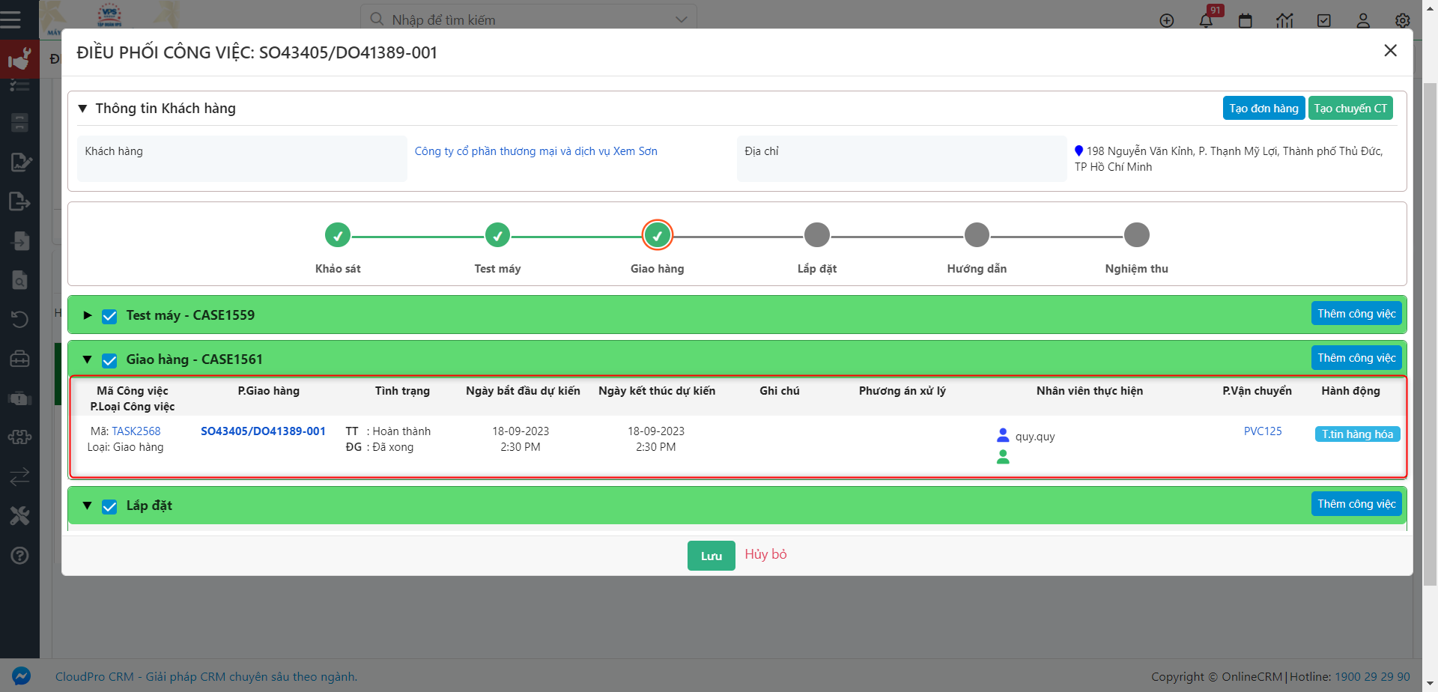The width and height of the screenshot is (1438, 692).
Task: Open the reports chart icon
Action: click(1284, 21)
